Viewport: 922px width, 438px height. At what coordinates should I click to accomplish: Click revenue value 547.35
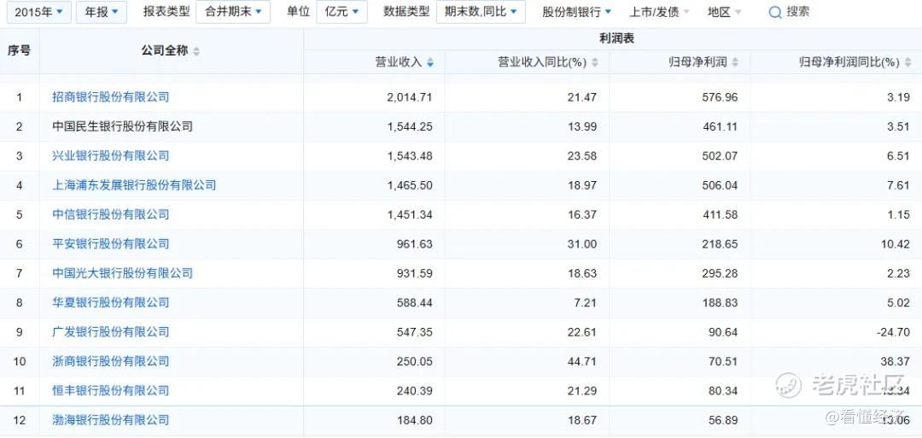[415, 332]
